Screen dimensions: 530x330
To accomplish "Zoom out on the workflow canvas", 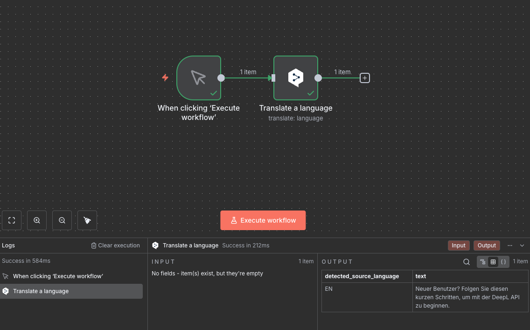I will [x=62, y=220].
